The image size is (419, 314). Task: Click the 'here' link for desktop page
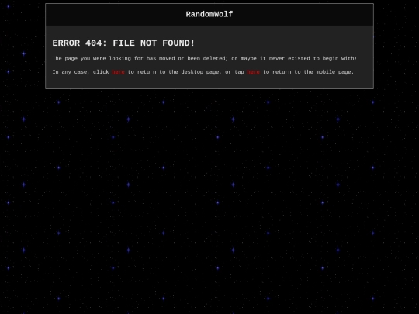click(118, 72)
